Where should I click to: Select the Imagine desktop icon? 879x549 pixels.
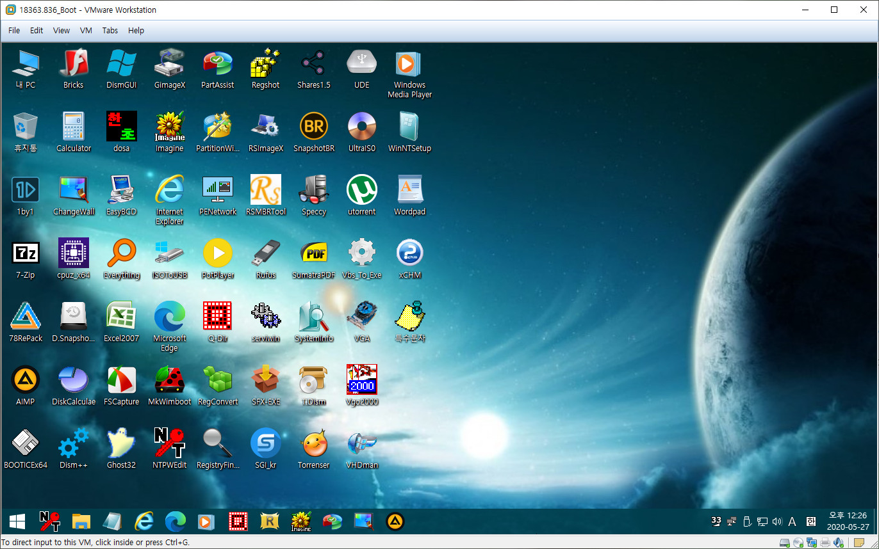point(170,132)
